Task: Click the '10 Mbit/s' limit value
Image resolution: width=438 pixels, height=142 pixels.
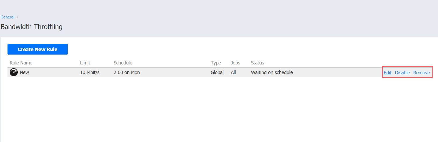Action: pos(90,72)
